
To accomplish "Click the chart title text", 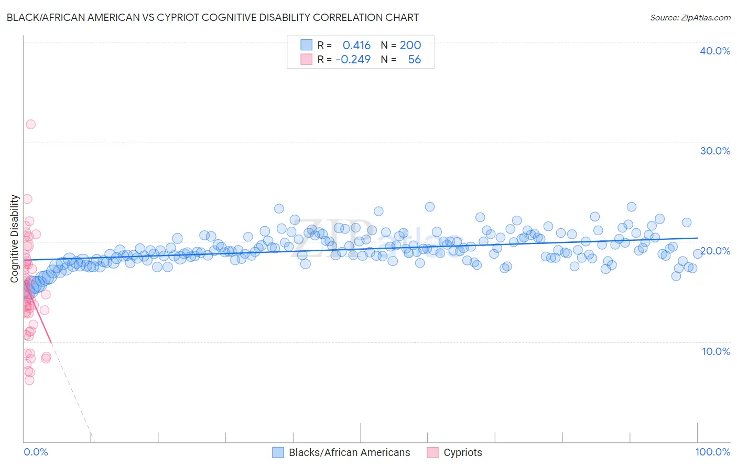I will [213, 17].
